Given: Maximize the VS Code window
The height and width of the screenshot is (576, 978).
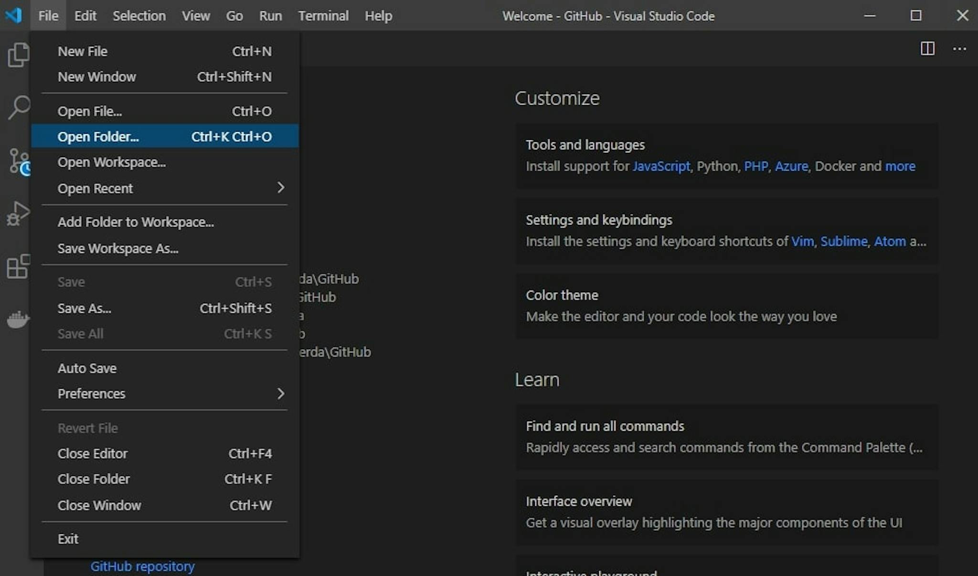Looking at the screenshot, I should pyautogui.click(x=915, y=16).
